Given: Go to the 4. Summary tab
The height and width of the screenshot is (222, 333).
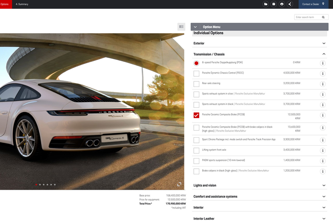Looking at the screenshot, I should click(x=22, y=4).
